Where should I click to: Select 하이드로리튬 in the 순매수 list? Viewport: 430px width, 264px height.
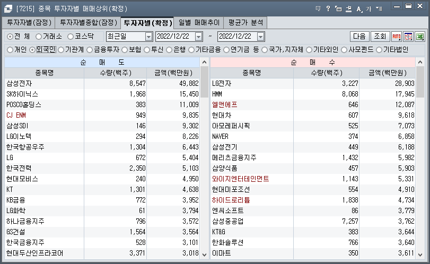(x=231, y=200)
